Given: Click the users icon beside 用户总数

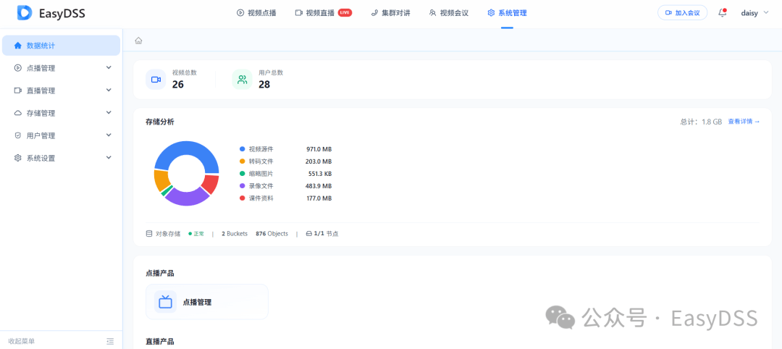Looking at the screenshot, I should click(x=243, y=79).
